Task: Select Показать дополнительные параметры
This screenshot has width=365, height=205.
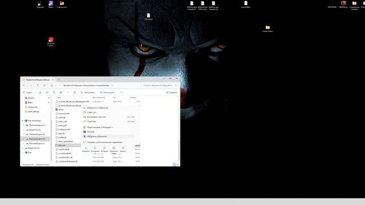Action: (x=108, y=142)
